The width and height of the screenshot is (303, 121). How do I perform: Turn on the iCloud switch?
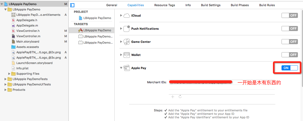(289, 16)
